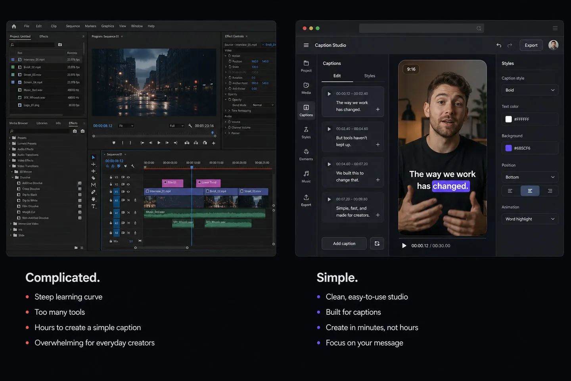The height and width of the screenshot is (381, 571).
Task: Switch to the Styles tab in the Captions panel
Action: [x=370, y=76]
